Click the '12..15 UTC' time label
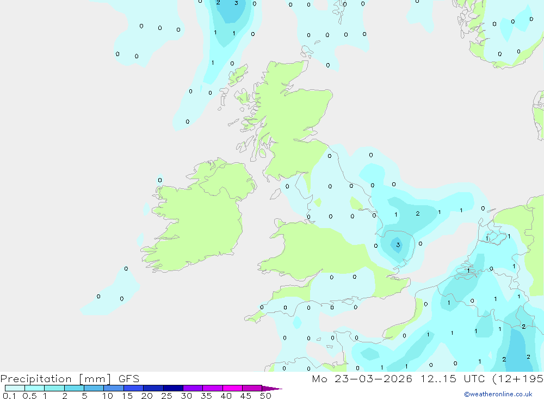Screen dimensions: 544x399 tap(453, 378)
